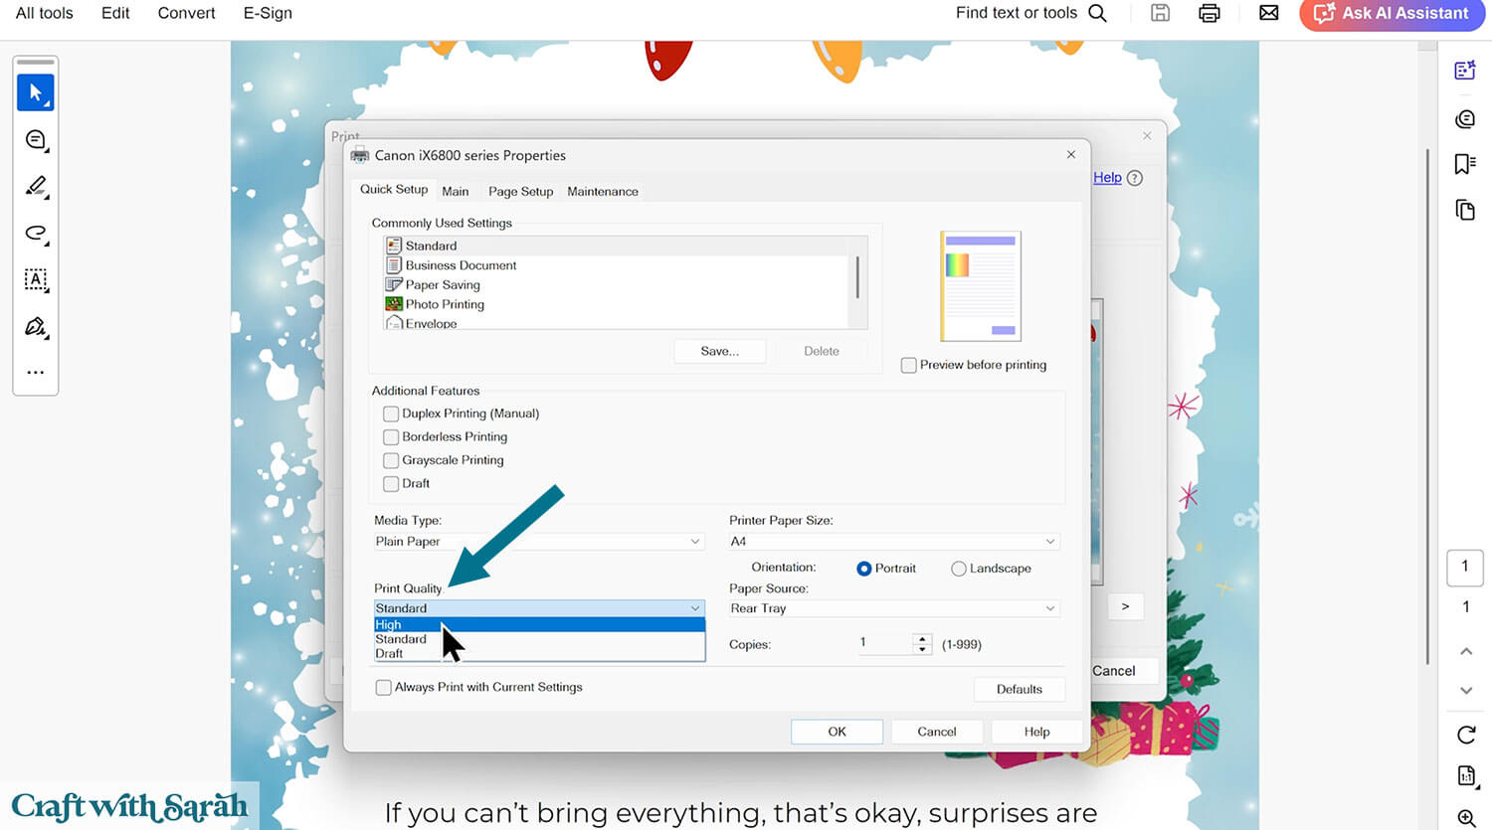Open the Comments panel in right sidebar
Viewport: 1492px width, 830px height.
(1465, 119)
